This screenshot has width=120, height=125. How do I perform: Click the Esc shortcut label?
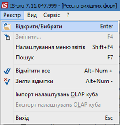click(x=109, y=118)
